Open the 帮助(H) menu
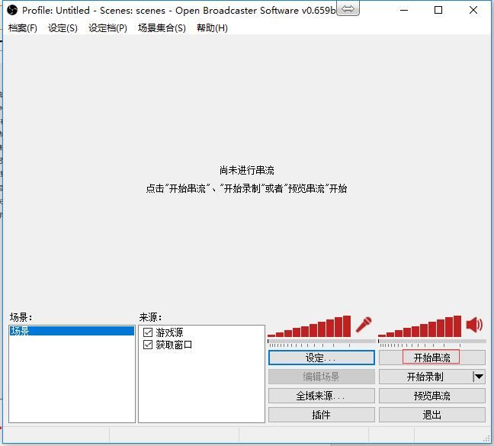 click(x=212, y=28)
